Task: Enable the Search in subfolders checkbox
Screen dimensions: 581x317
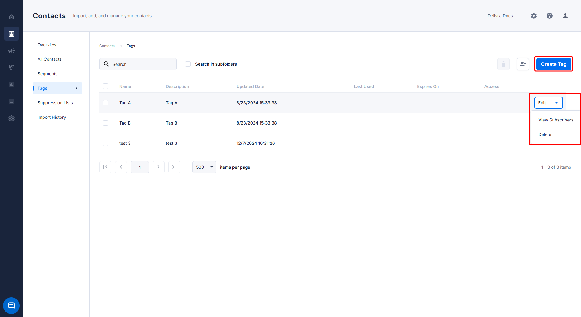Action: coord(188,64)
